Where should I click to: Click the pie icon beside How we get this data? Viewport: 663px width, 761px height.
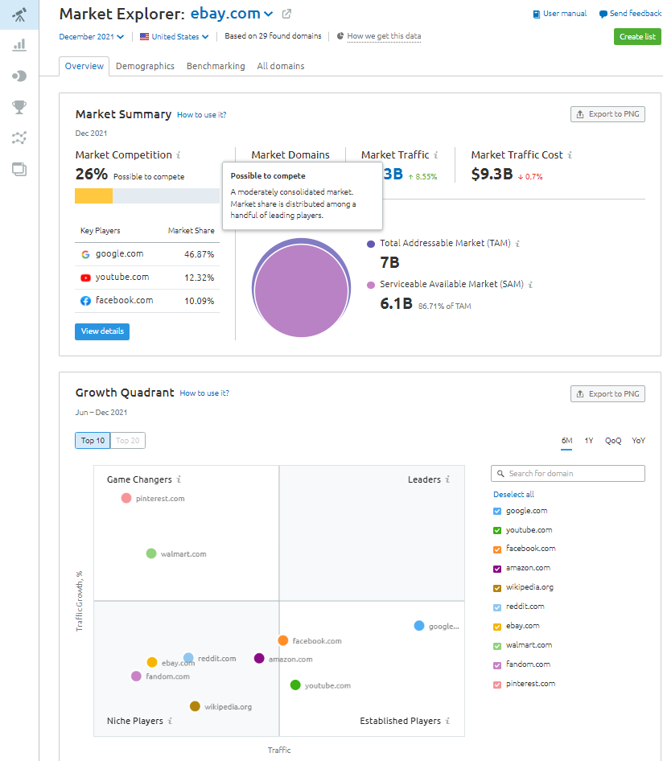340,36
